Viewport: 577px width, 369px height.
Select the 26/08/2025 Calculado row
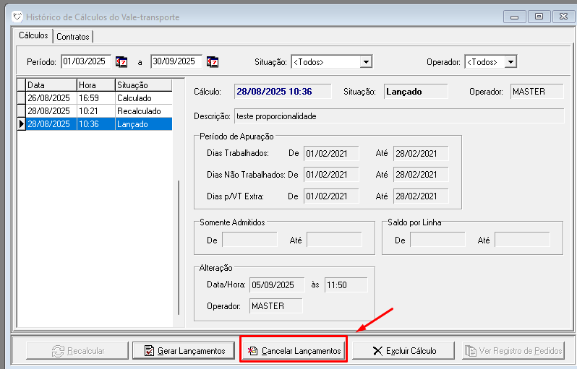tap(94, 98)
